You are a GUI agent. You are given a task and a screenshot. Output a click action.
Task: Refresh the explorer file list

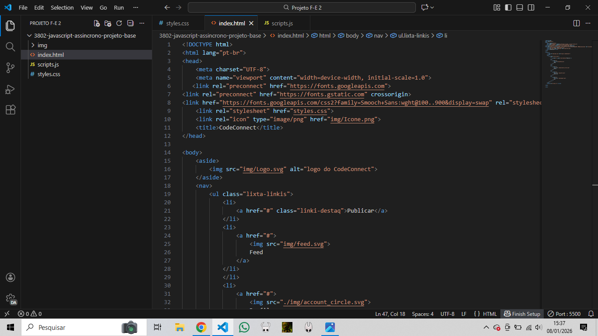tap(119, 23)
